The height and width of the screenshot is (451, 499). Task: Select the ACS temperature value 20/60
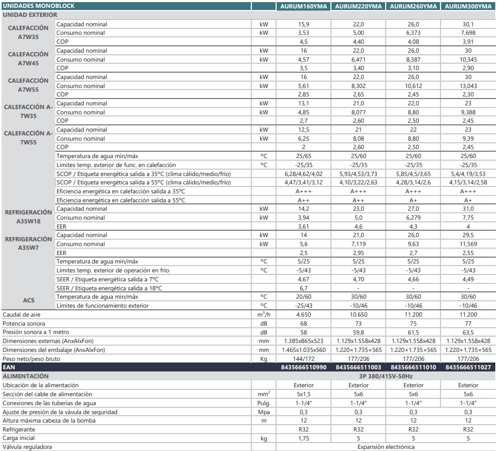click(x=304, y=297)
